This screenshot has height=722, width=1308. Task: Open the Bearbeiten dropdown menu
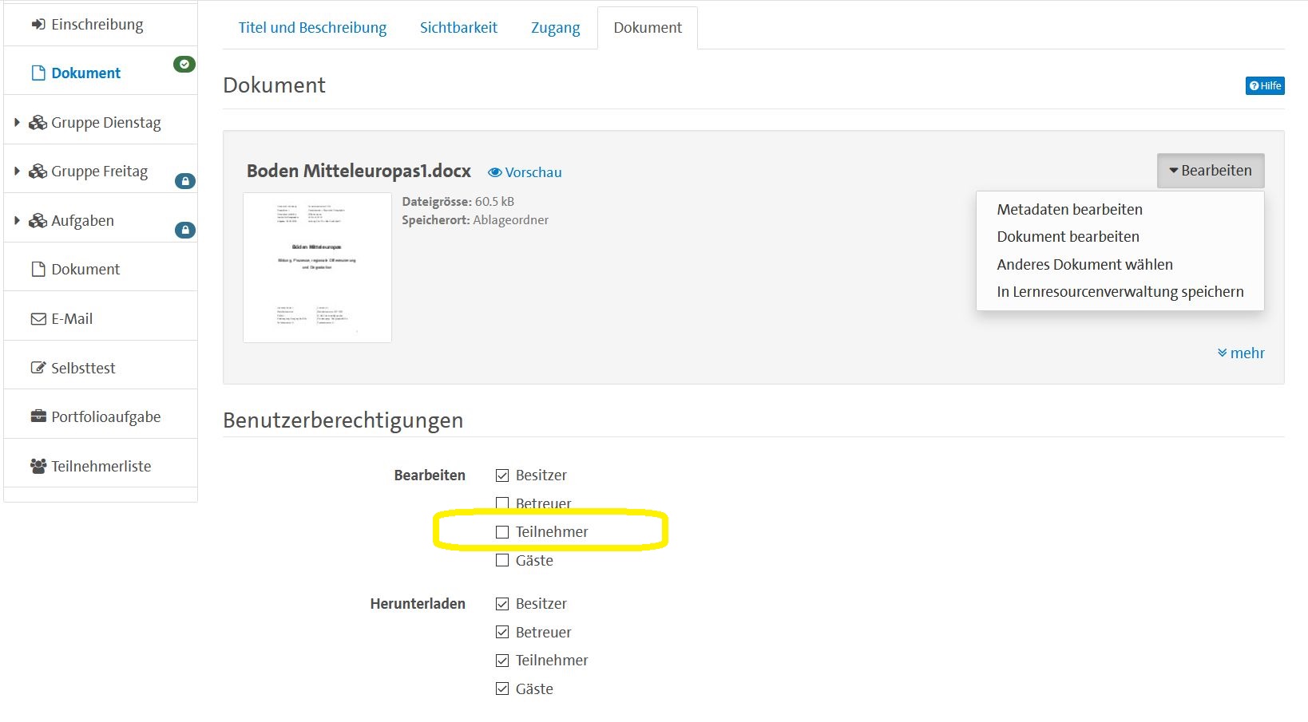(x=1210, y=170)
